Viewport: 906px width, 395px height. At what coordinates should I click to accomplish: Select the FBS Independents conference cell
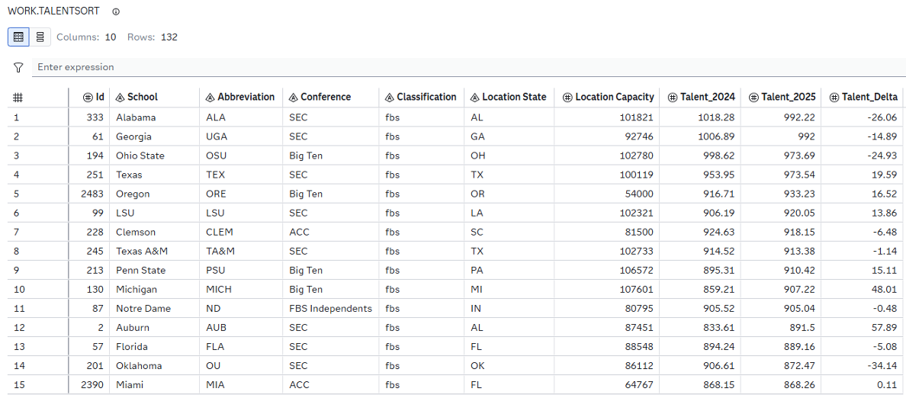(330, 309)
